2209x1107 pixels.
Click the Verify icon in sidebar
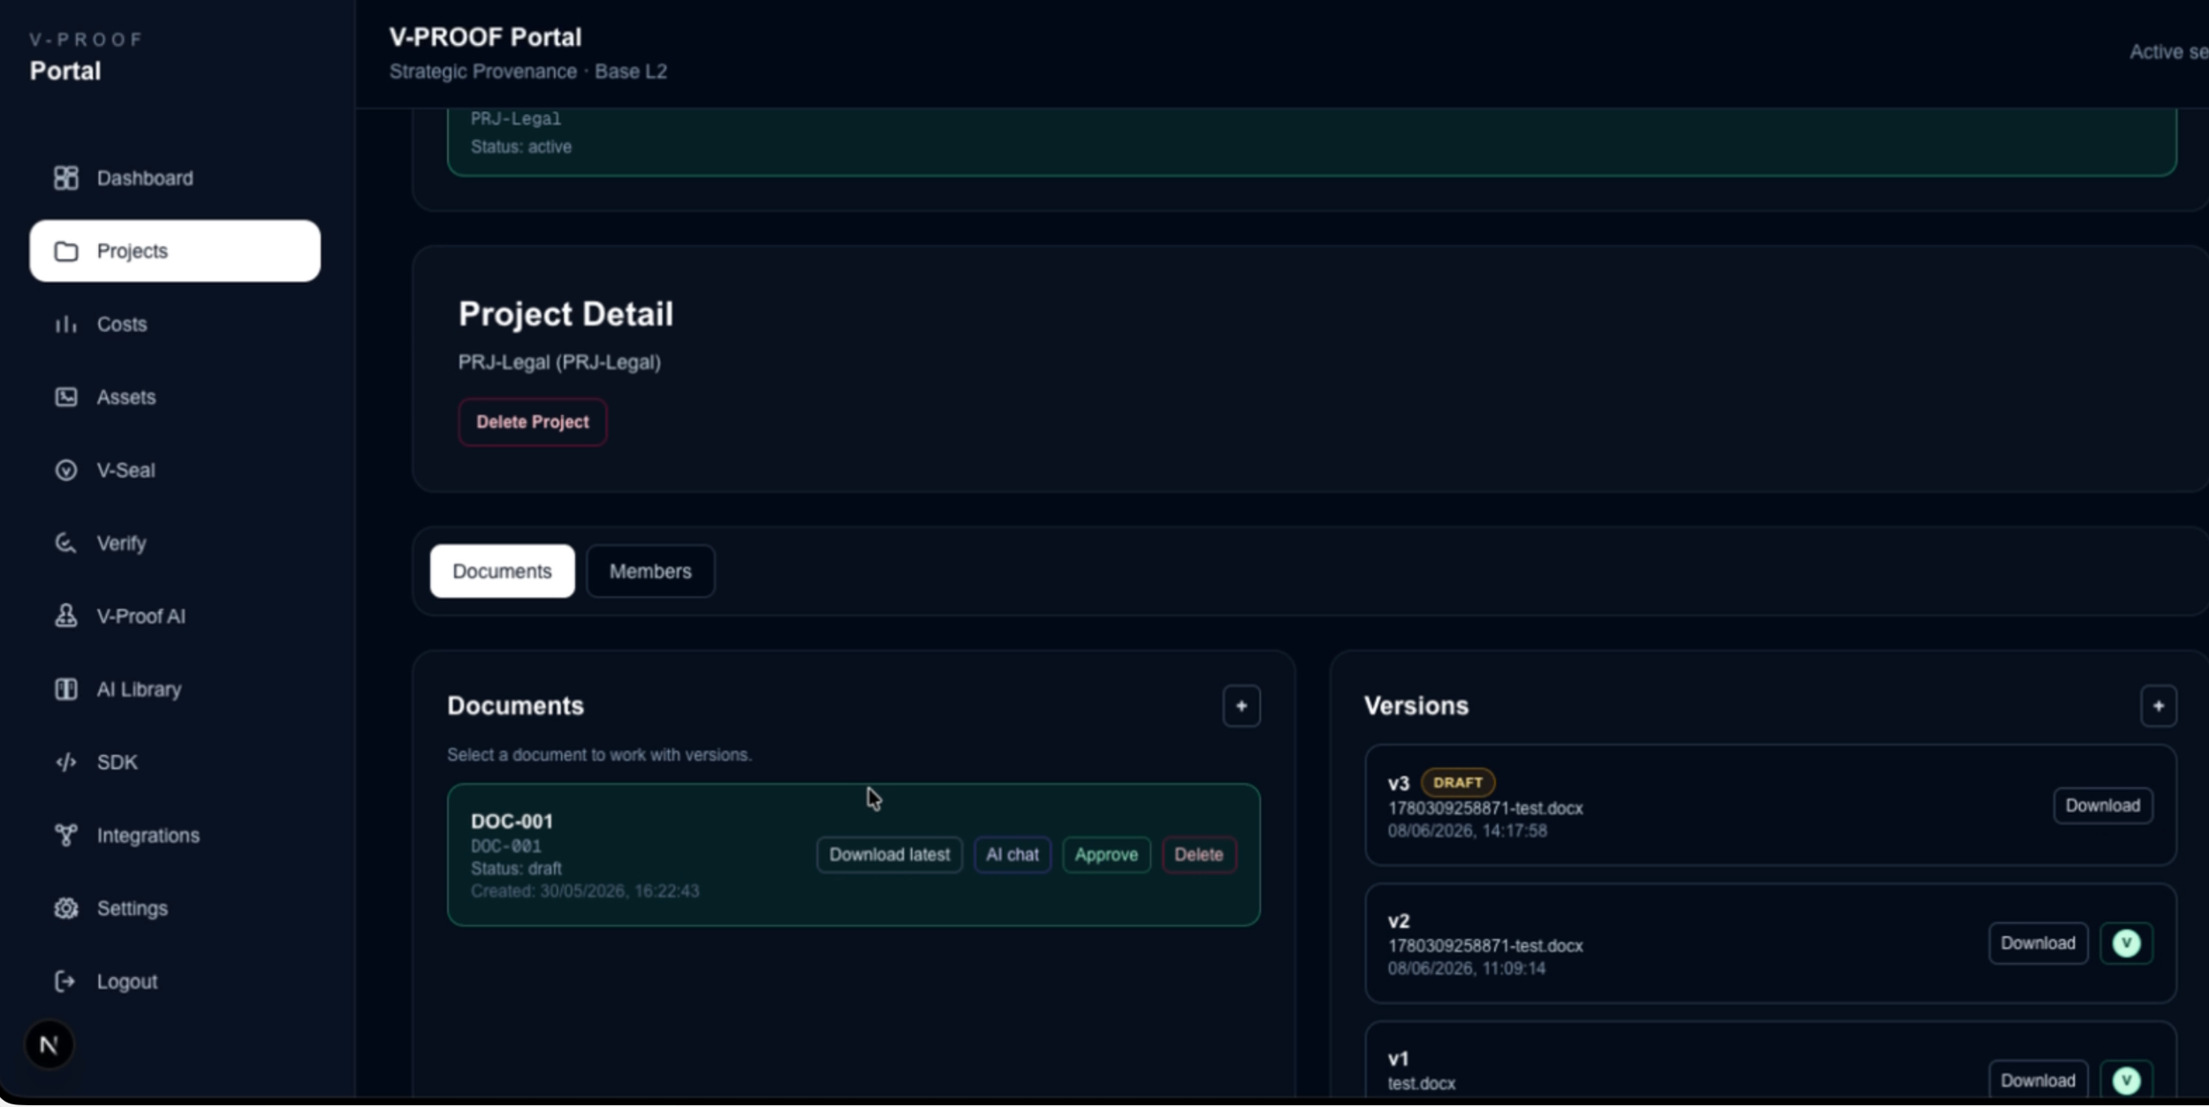pos(66,542)
